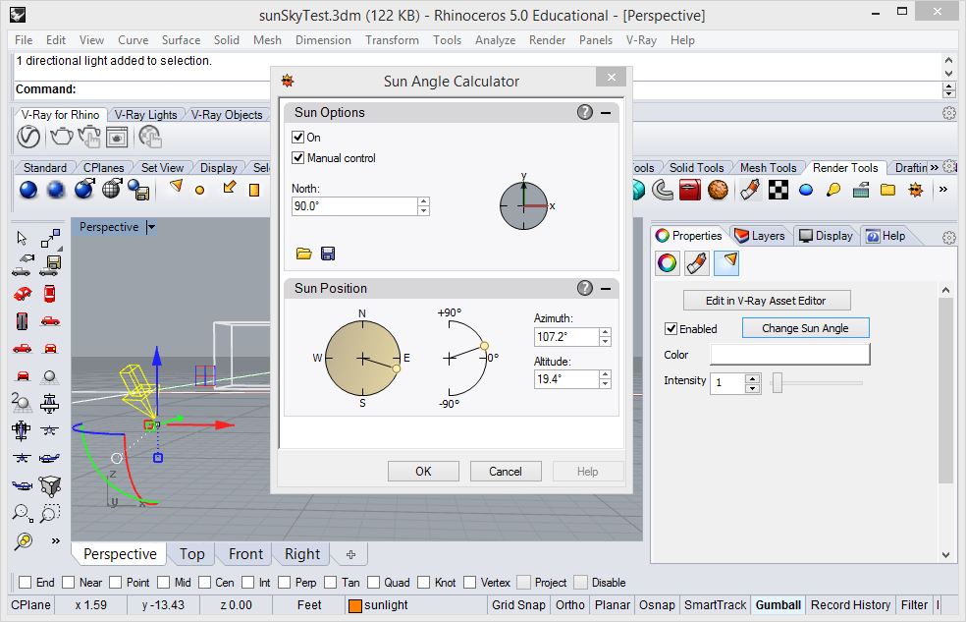
Task: Open the Render menu
Action: 547,40
